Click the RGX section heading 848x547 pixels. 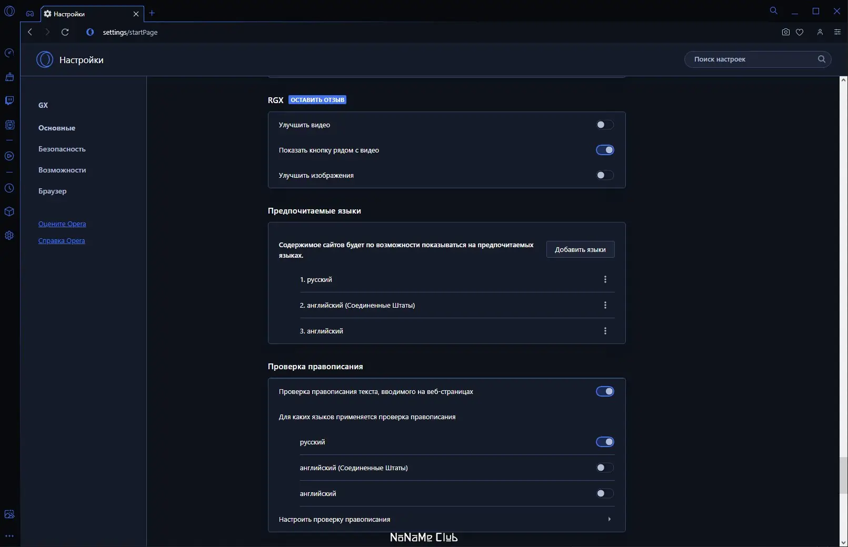click(275, 100)
